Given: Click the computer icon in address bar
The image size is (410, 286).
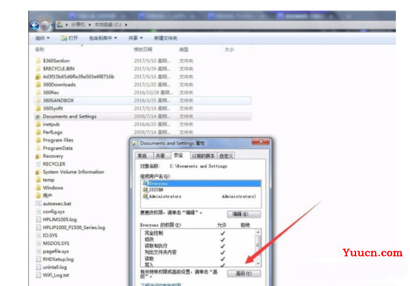Looking at the screenshot, I should [x=60, y=24].
